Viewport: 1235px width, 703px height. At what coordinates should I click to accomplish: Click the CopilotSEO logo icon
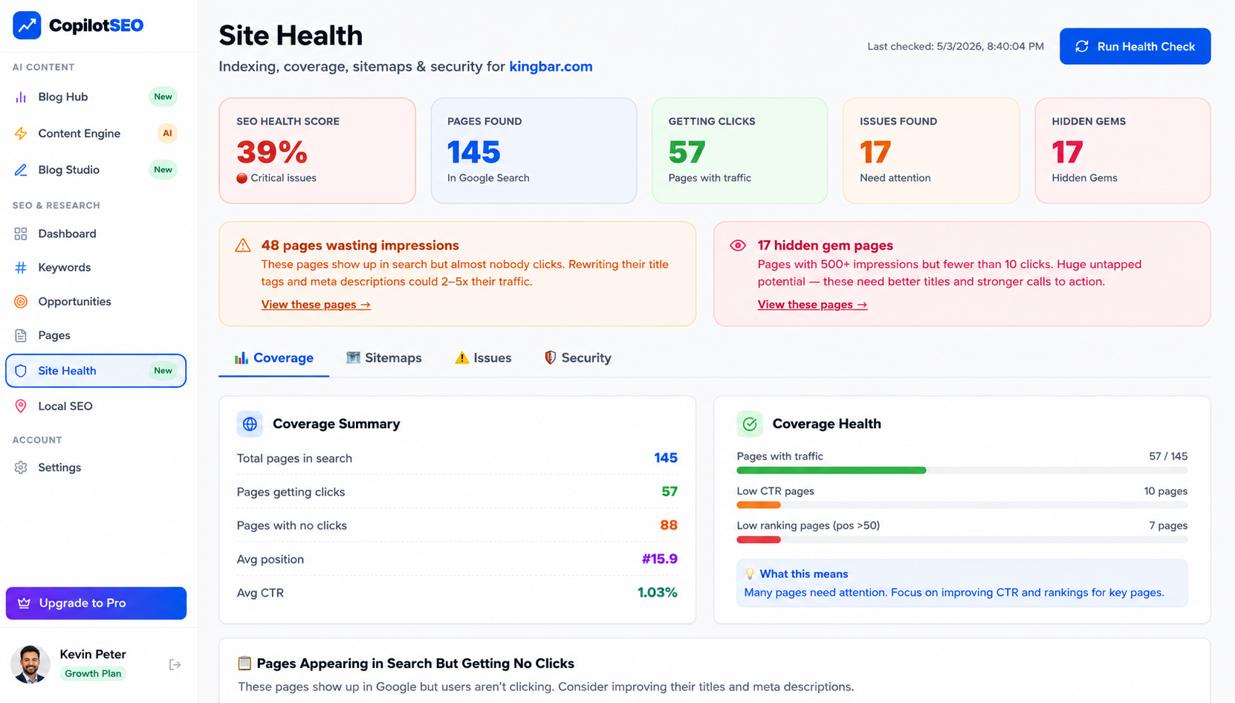click(27, 25)
